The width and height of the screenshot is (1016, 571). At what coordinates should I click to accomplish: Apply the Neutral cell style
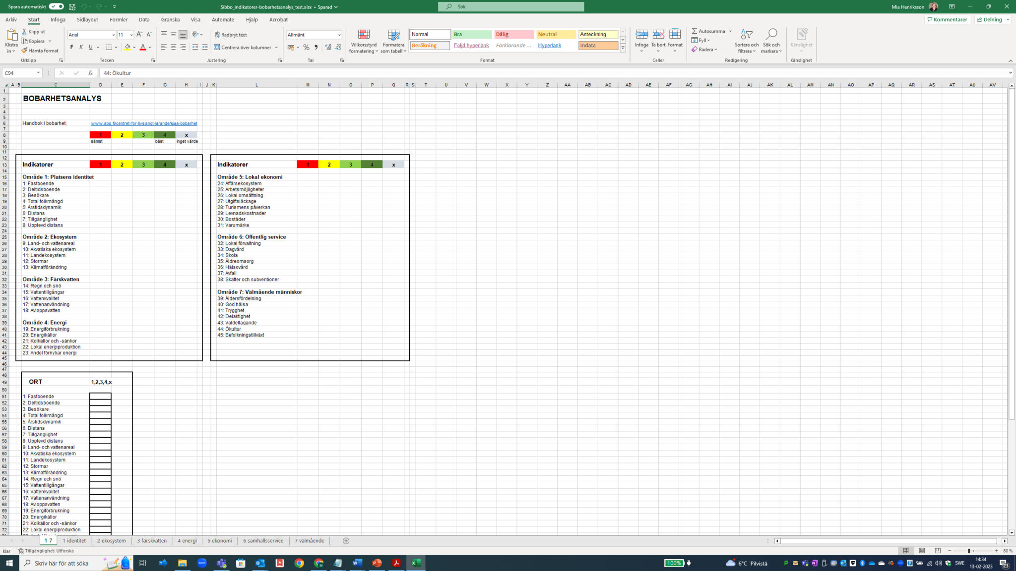coord(556,34)
